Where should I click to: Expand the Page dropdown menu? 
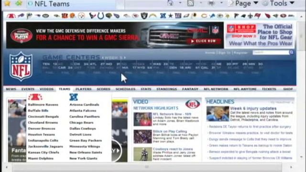pos(243,3)
